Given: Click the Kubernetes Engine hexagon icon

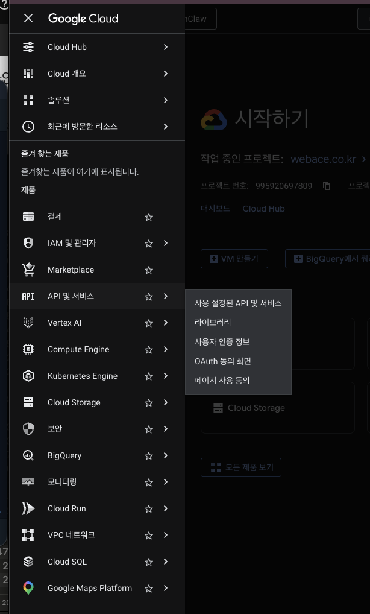Looking at the screenshot, I should pyautogui.click(x=28, y=376).
